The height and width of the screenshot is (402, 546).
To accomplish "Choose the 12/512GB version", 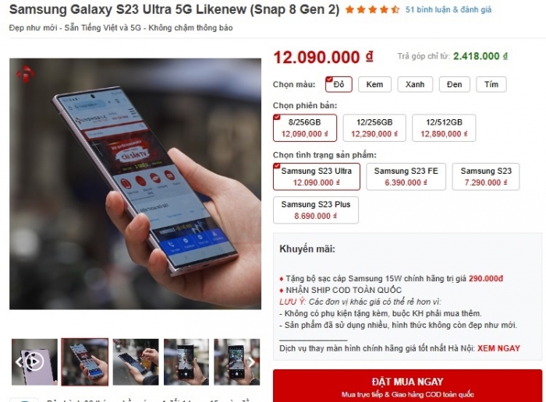I will pyautogui.click(x=444, y=128).
